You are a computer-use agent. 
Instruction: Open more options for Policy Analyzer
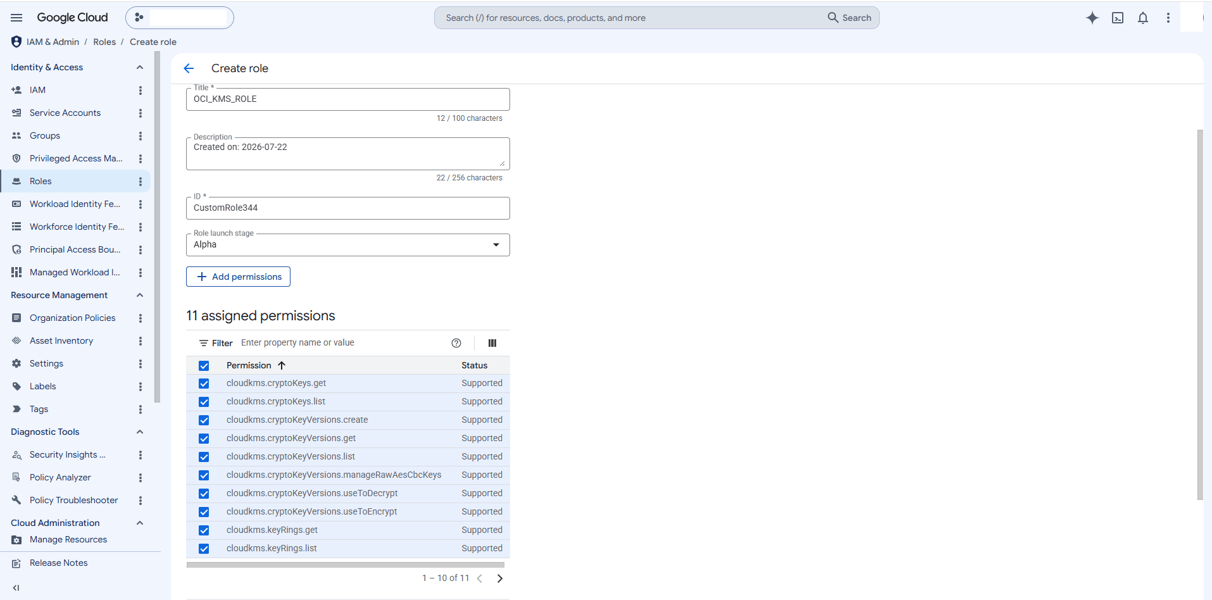(x=141, y=478)
